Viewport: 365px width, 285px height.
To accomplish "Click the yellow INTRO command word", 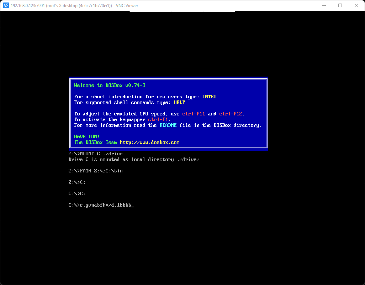I will pyautogui.click(x=210, y=97).
